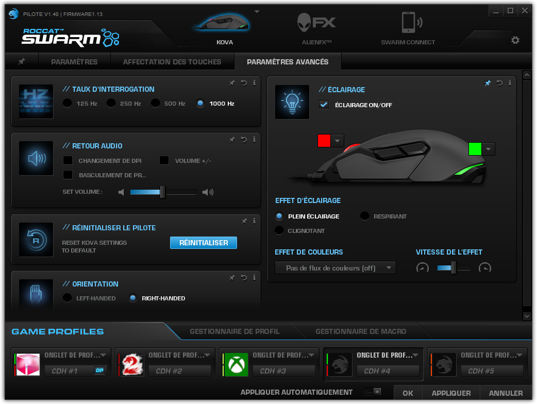
Task: Select 125 Hz polling rate
Action: pos(68,103)
